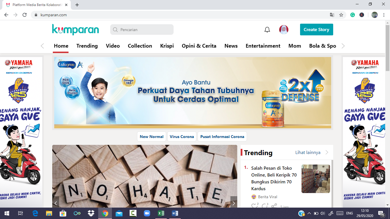
Task: Like the Salah Pesan story with heart
Action: [x=255, y=206]
